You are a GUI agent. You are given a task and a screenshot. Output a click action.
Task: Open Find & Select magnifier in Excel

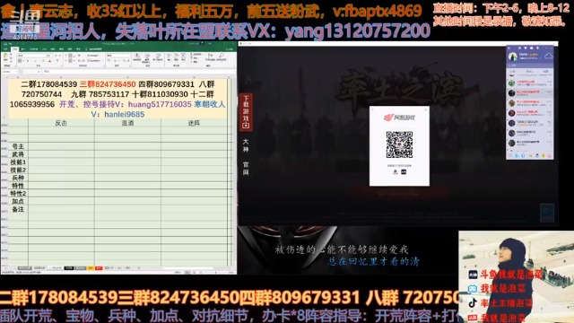click(222, 56)
